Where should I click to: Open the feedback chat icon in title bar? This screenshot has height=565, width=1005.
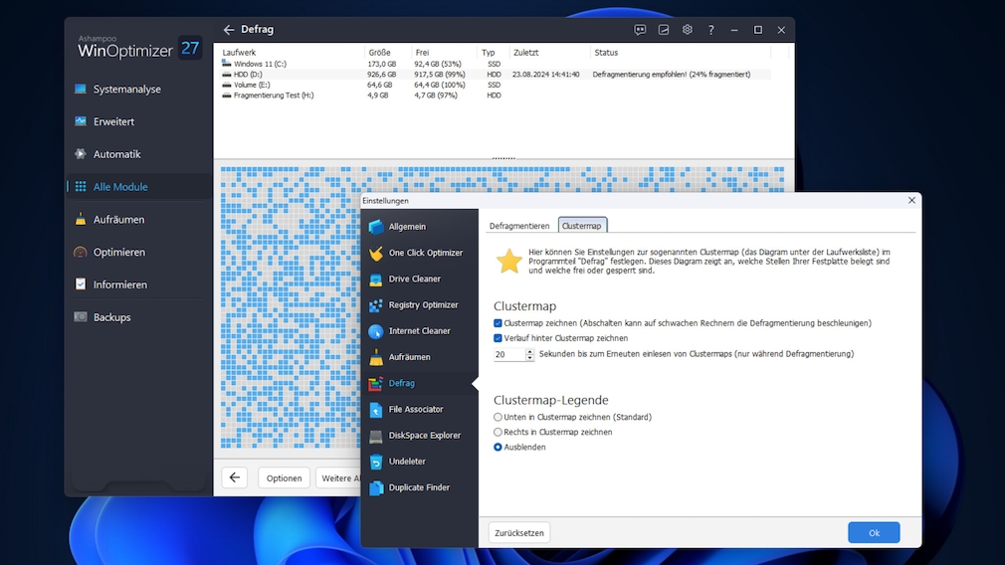[x=640, y=30]
